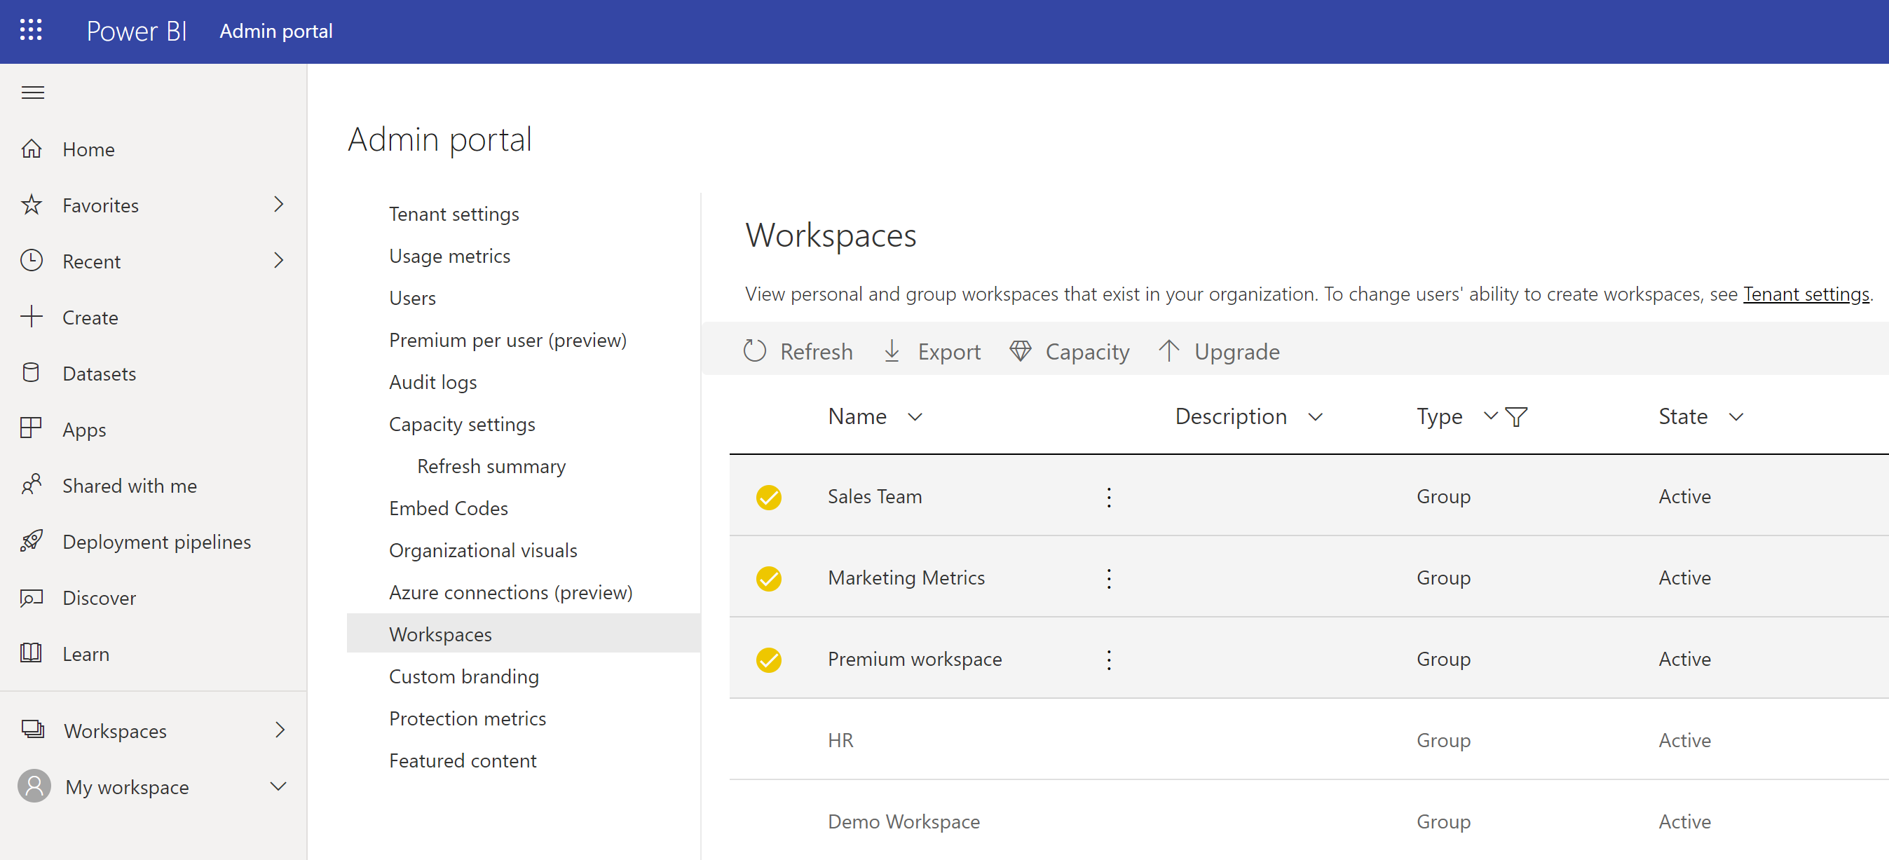Click the Upgrade arrow icon

(1168, 350)
